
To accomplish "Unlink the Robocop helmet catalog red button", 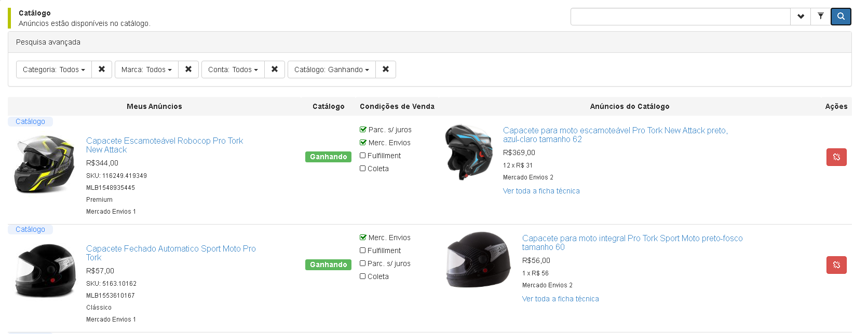I will (836, 157).
